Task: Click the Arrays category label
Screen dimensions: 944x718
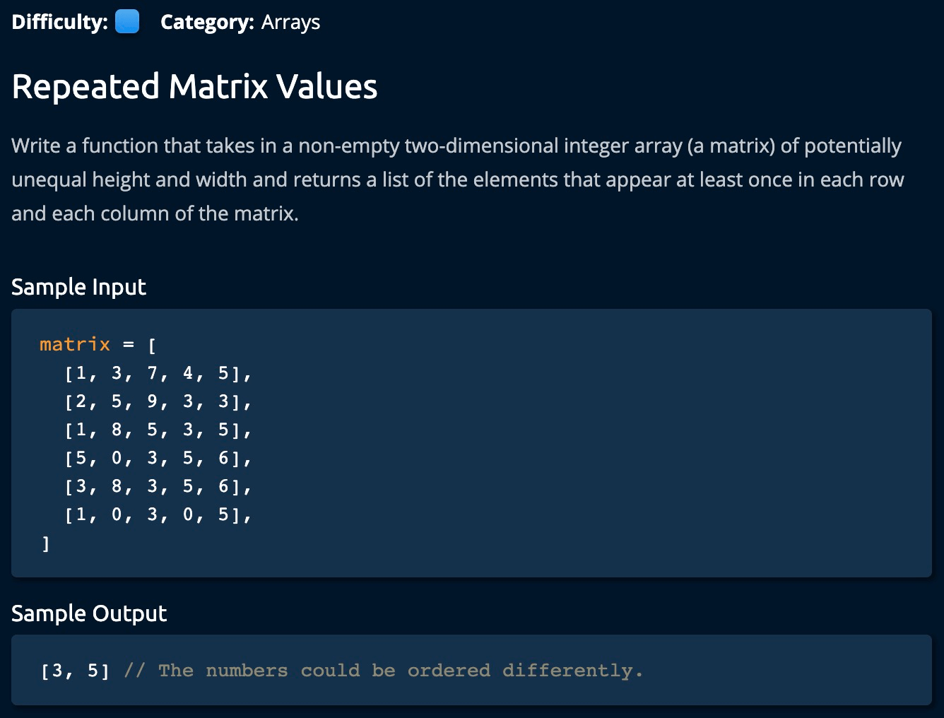Action: (290, 22)
